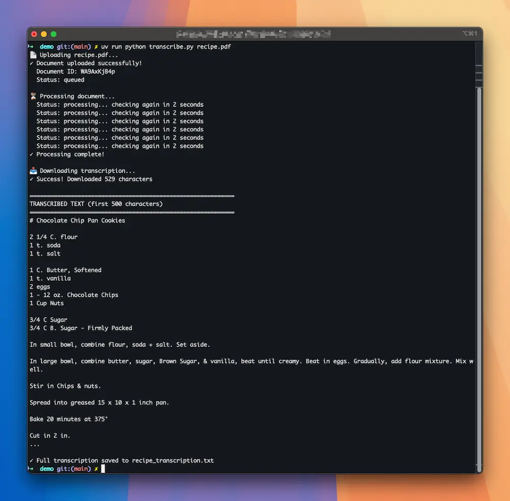Click the checkmark next to Processing complete

click(x=32, y=154)
